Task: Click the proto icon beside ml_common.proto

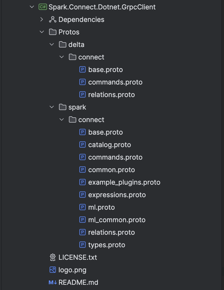Action: tap(82, 220)
